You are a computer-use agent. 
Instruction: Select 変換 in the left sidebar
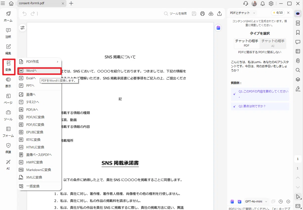(8, 66)
